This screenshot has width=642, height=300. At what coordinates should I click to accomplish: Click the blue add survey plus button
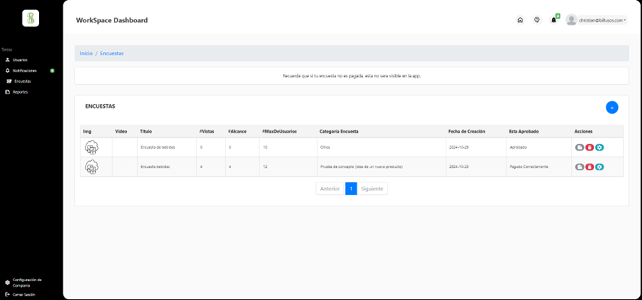612,107
